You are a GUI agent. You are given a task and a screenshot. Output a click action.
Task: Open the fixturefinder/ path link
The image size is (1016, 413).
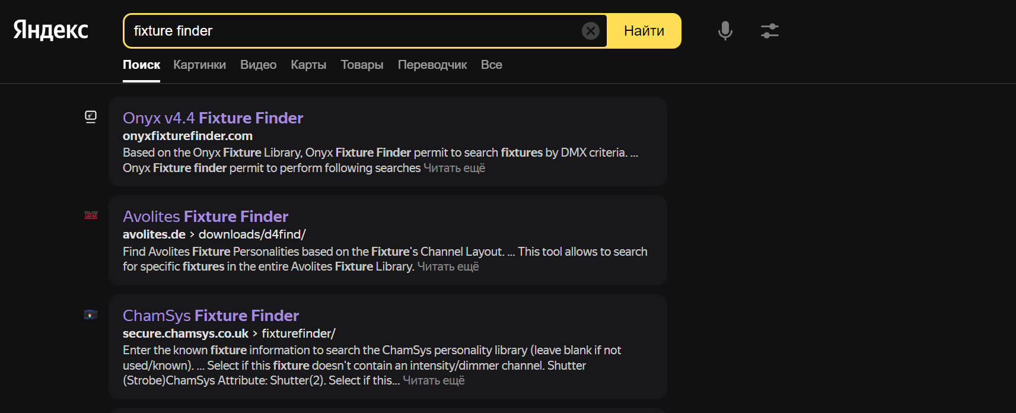click(x=299, y=333)
